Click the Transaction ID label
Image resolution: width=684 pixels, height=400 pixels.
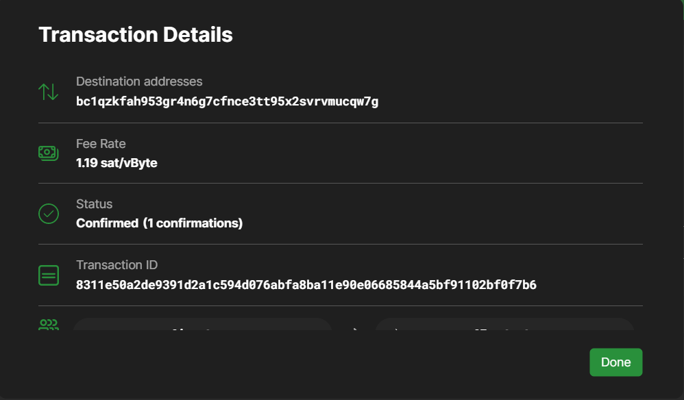pyautogui.click(x=117, y=265)
